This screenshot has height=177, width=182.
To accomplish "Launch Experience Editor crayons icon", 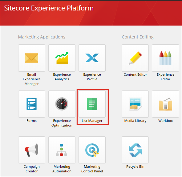I will coord(165,58).
